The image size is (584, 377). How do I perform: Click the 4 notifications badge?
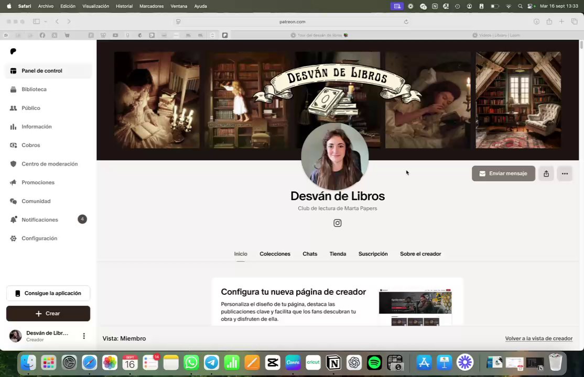82,219
